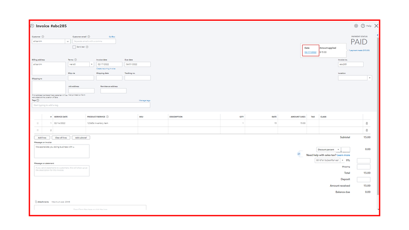
Task: Click the Qty cell of line 1
Action: [233, 123]
